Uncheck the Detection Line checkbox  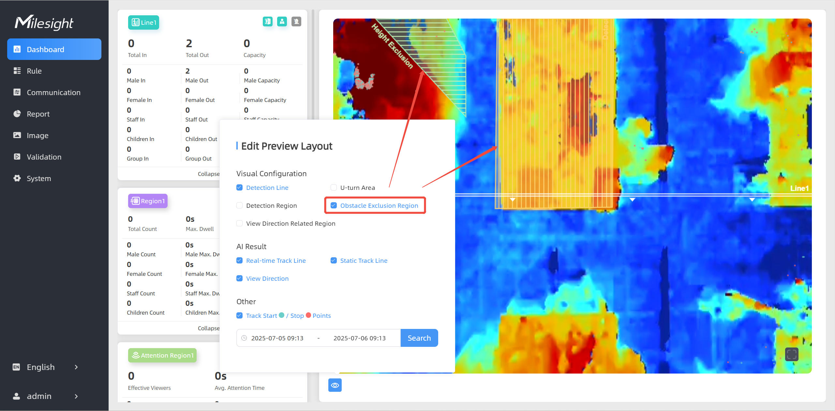click(x=240, y=188)
